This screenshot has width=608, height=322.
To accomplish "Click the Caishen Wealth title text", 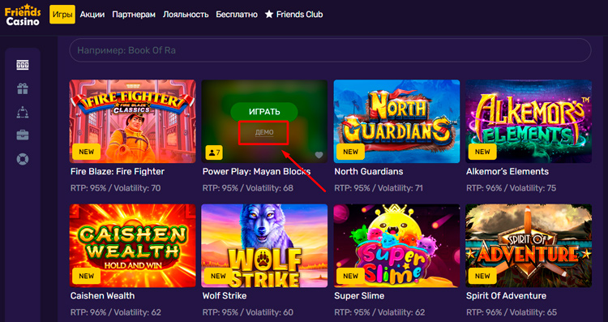I will point(103,295).
